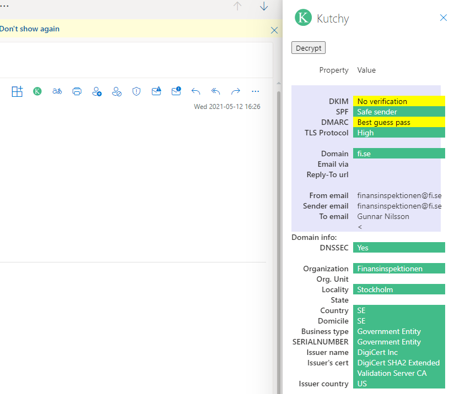Click the Domicile 'SE' value
449x394 pixels.
(399, 321)
